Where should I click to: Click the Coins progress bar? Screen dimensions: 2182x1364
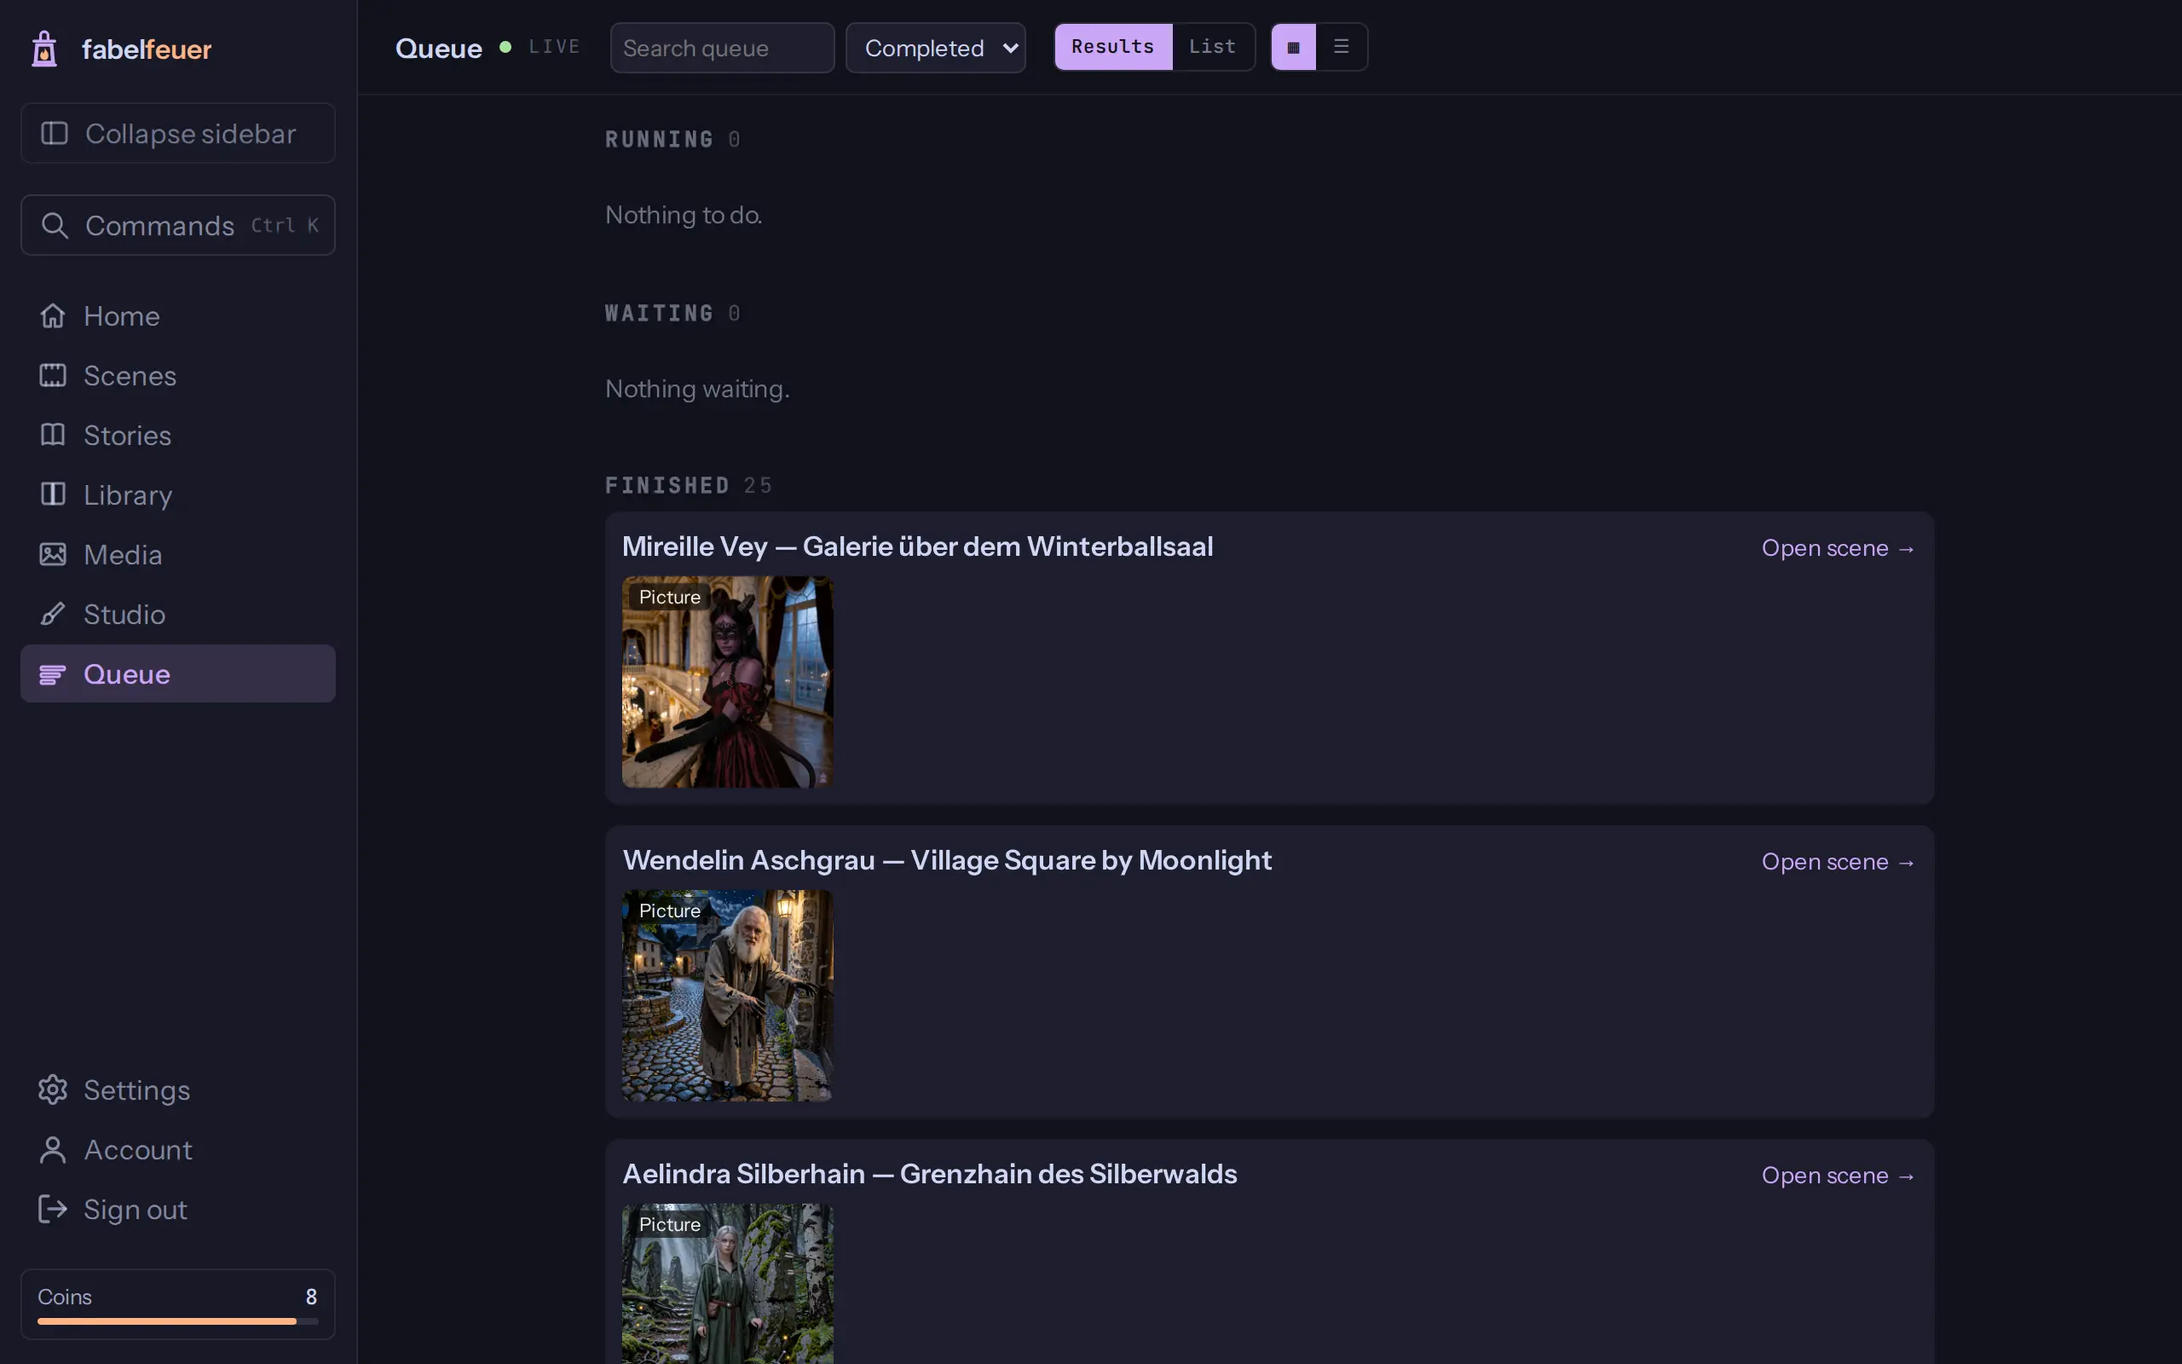(x=177, y=1321)
